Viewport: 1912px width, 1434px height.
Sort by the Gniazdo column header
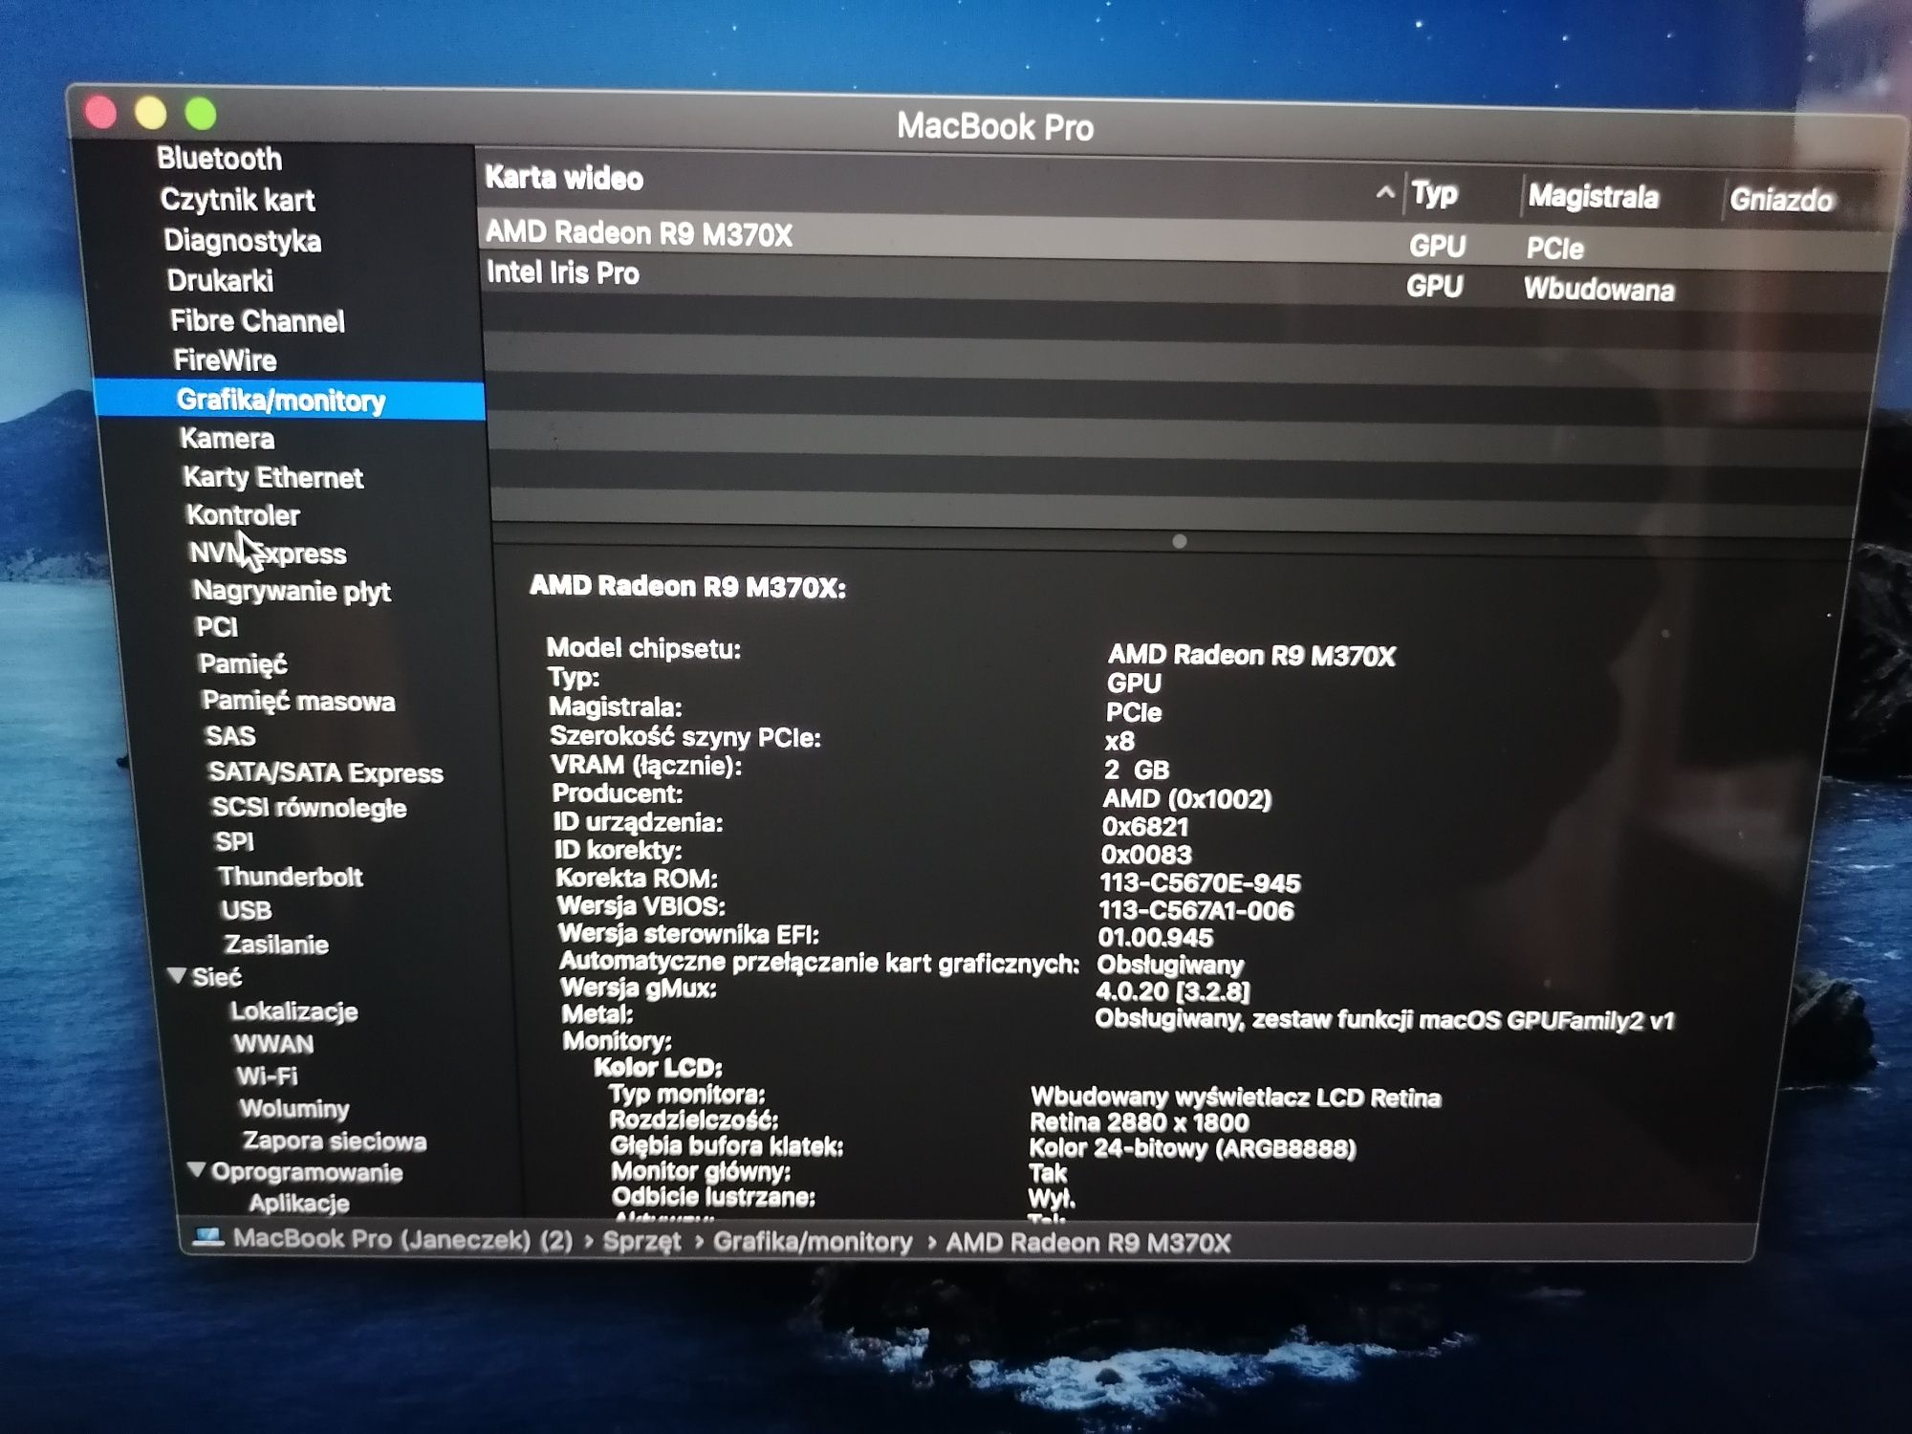pyautogui.click(x=1781, y=200)
